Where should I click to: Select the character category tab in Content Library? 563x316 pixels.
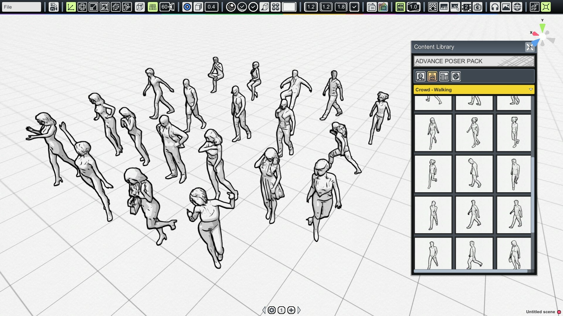point(420,77)
